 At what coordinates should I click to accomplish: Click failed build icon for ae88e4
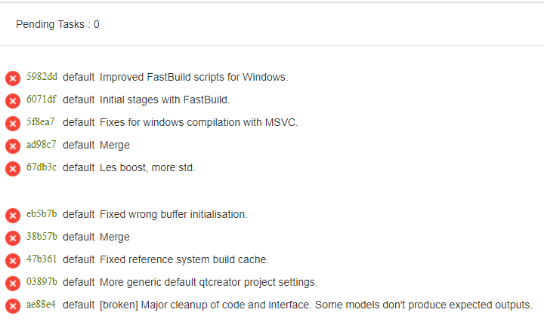click(13, 306)
